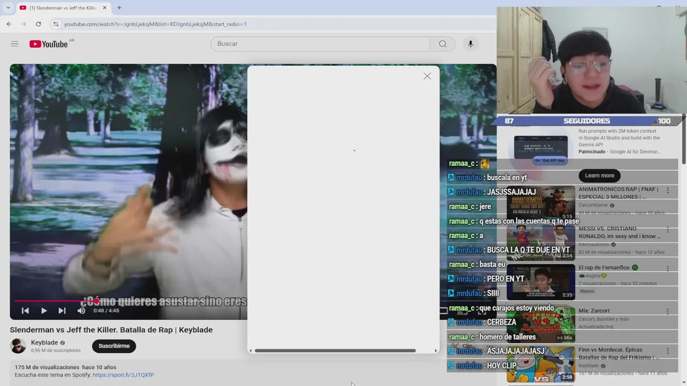Open Finn vs Mordecai thumbnail

(x=540, y=364)
